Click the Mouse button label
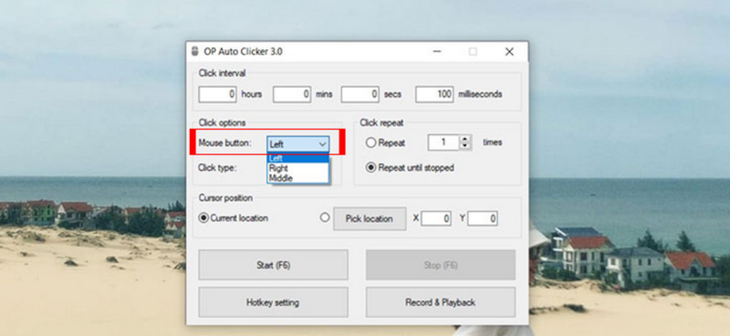Image resolution: width=730 pixels, height=336 pixels. [x=224, y=142]
